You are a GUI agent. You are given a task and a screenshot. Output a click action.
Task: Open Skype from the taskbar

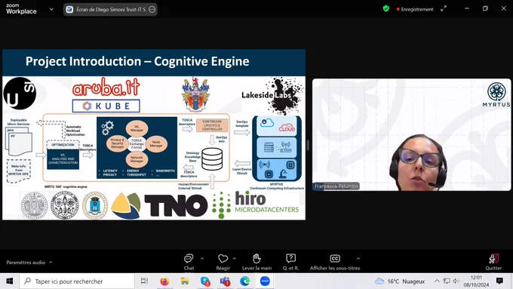coord(205,281)
